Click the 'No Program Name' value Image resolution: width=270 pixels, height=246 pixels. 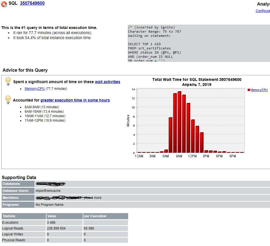point(49,205)
